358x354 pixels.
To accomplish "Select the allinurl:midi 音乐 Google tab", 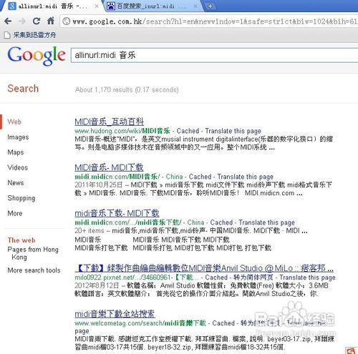I will [x=52, y=6].
